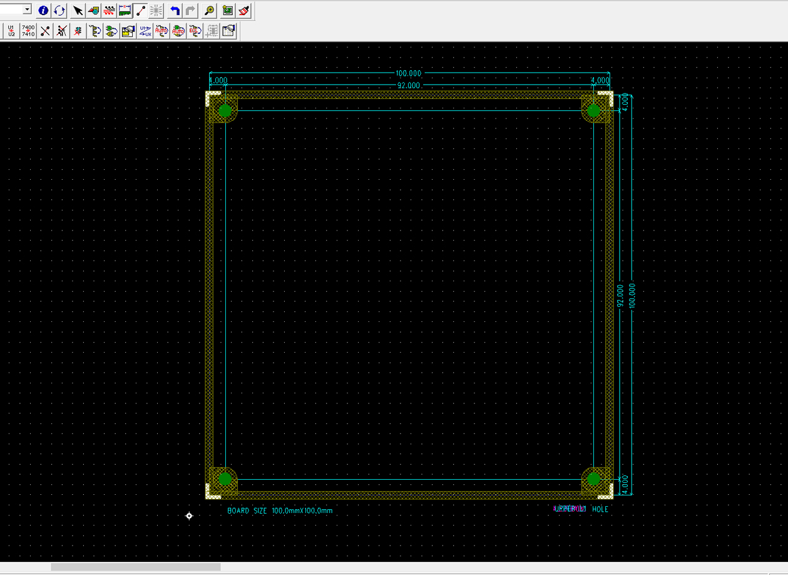Image resolution: width=788 pixels, height=575 pixels.
Task: Click the horizontal scrollbar thumb
Action: coord(135,567)
